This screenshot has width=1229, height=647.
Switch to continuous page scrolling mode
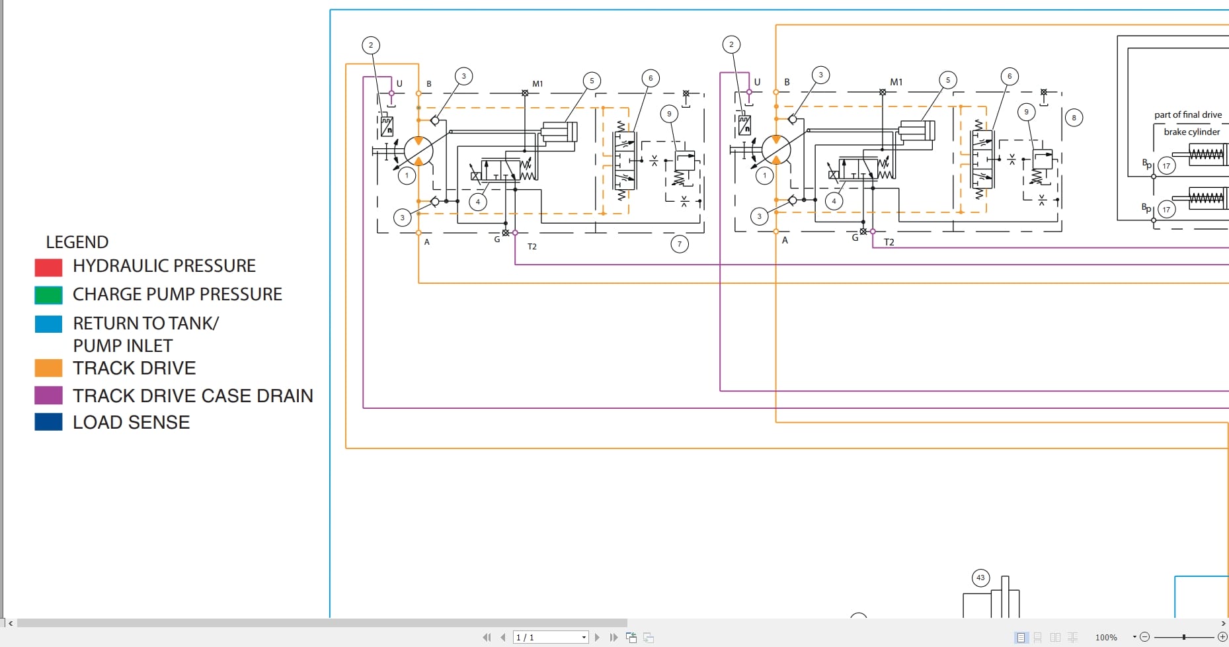(1038, 637)
